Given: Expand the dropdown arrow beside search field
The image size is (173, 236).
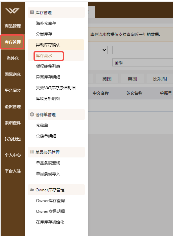Looking at the screenshot, I should (x=104, y=50).
